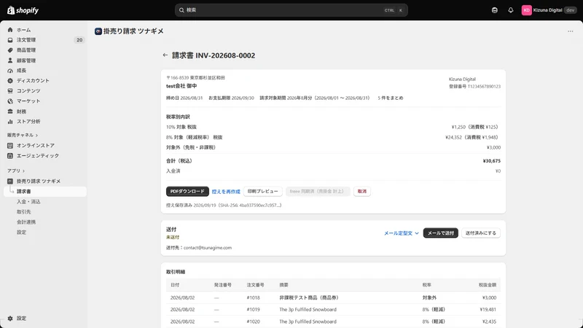This screenshot has width=583, height=328.
Task: Click the 20 orders badge
Action: (x=79, y=40)
